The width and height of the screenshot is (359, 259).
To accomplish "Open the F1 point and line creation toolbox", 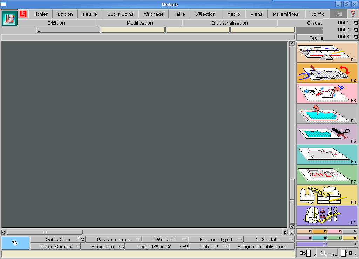I will pyautogui.click(x=327, y=53).
